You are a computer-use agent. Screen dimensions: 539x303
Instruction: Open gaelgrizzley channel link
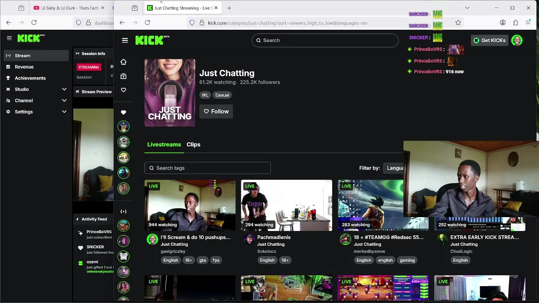click(x=173, y=251)
